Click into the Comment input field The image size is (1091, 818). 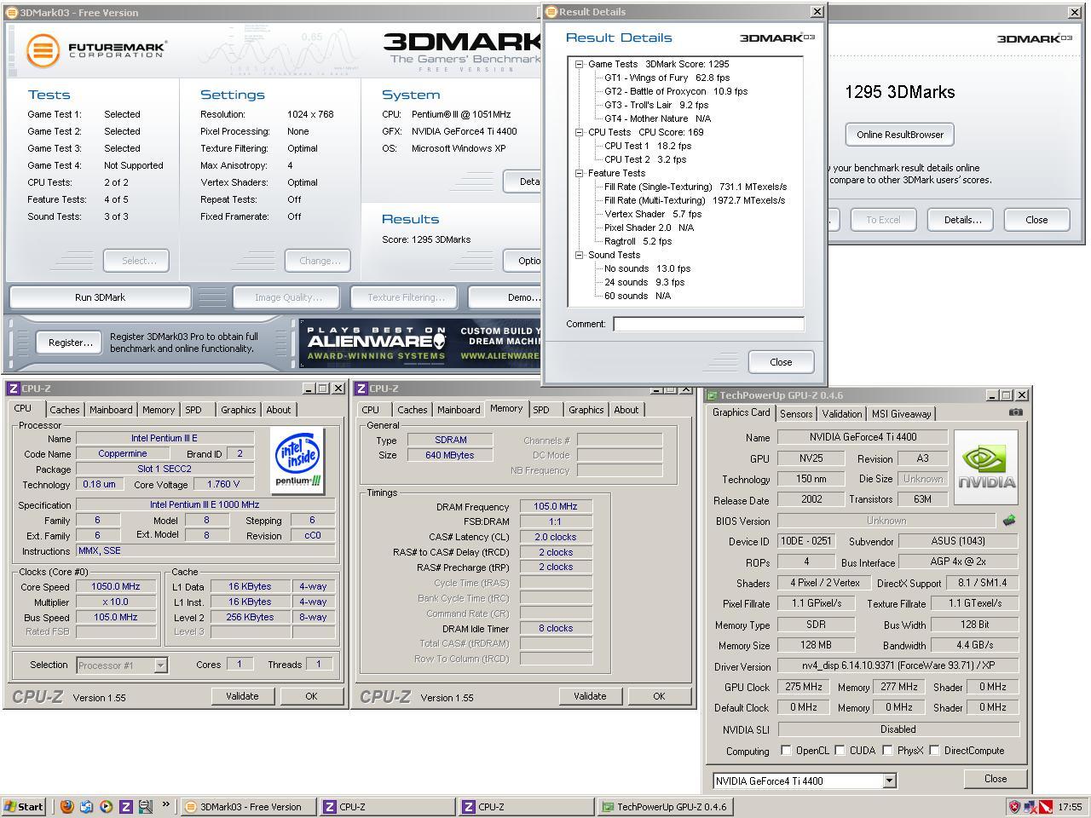click(708, 324)
